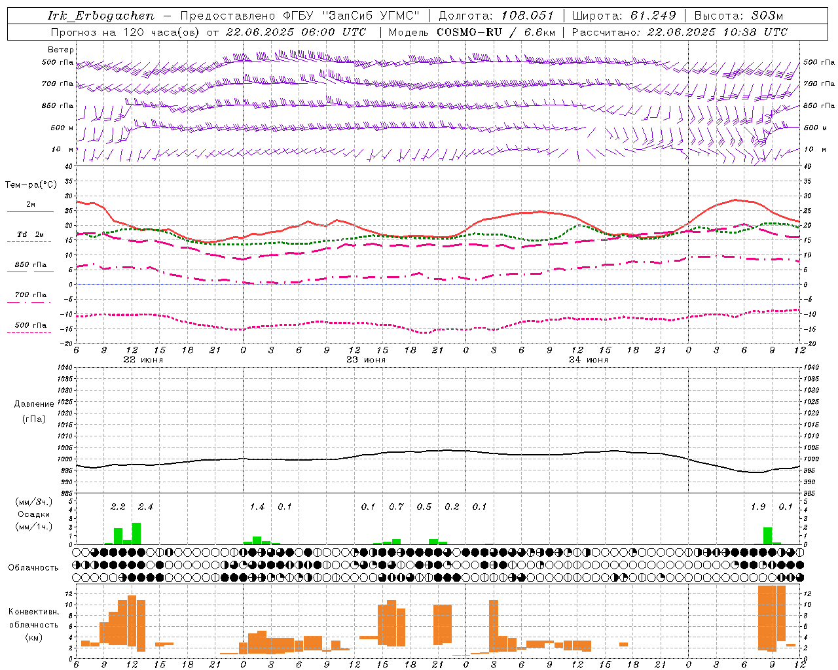This screenshot has width=838, height=670.
Task: Click the Конвективн. convective cloud label
Action: pos(33,611)
